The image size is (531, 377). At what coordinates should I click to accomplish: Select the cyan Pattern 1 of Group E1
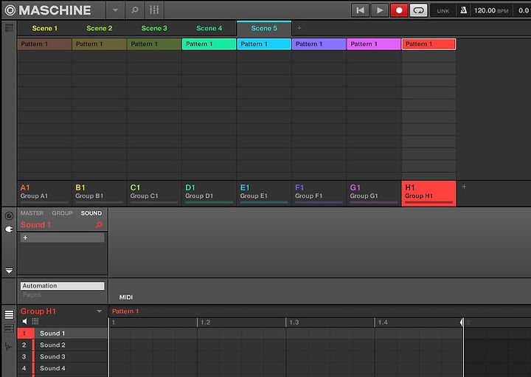[264, 44]
